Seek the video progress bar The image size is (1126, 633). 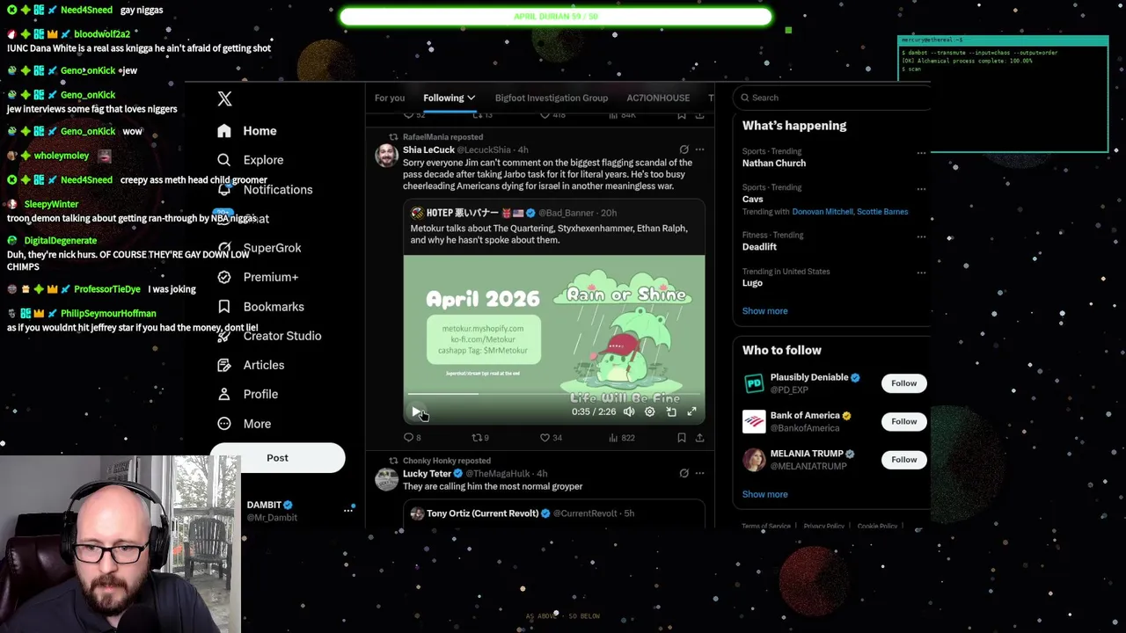point(554,394)
